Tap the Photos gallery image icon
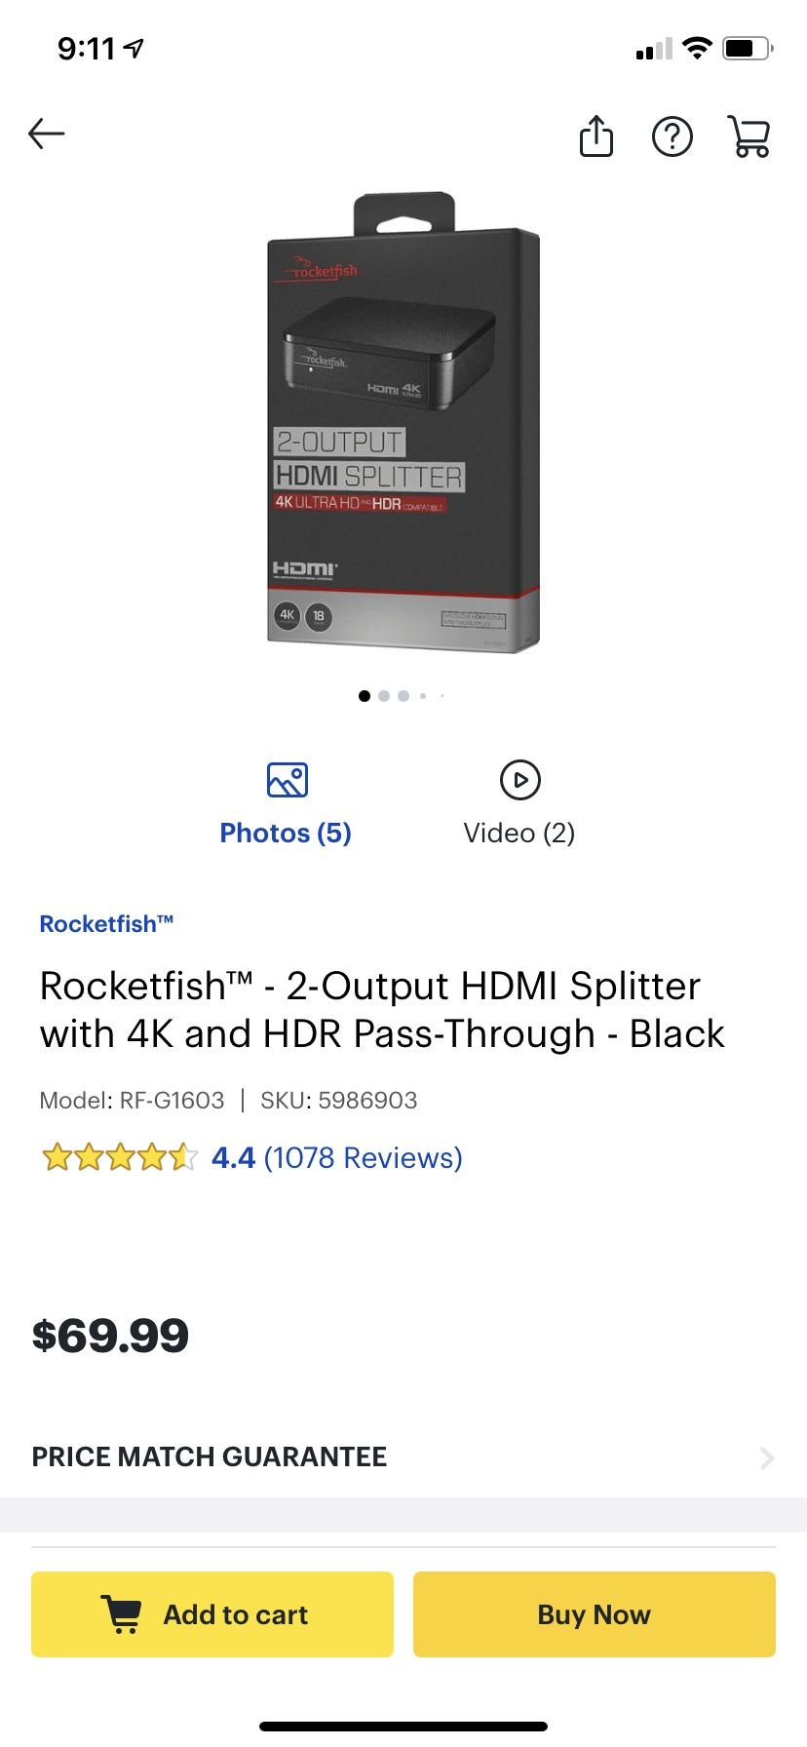This screenshot has width=807, height=1747. [287, 780]
